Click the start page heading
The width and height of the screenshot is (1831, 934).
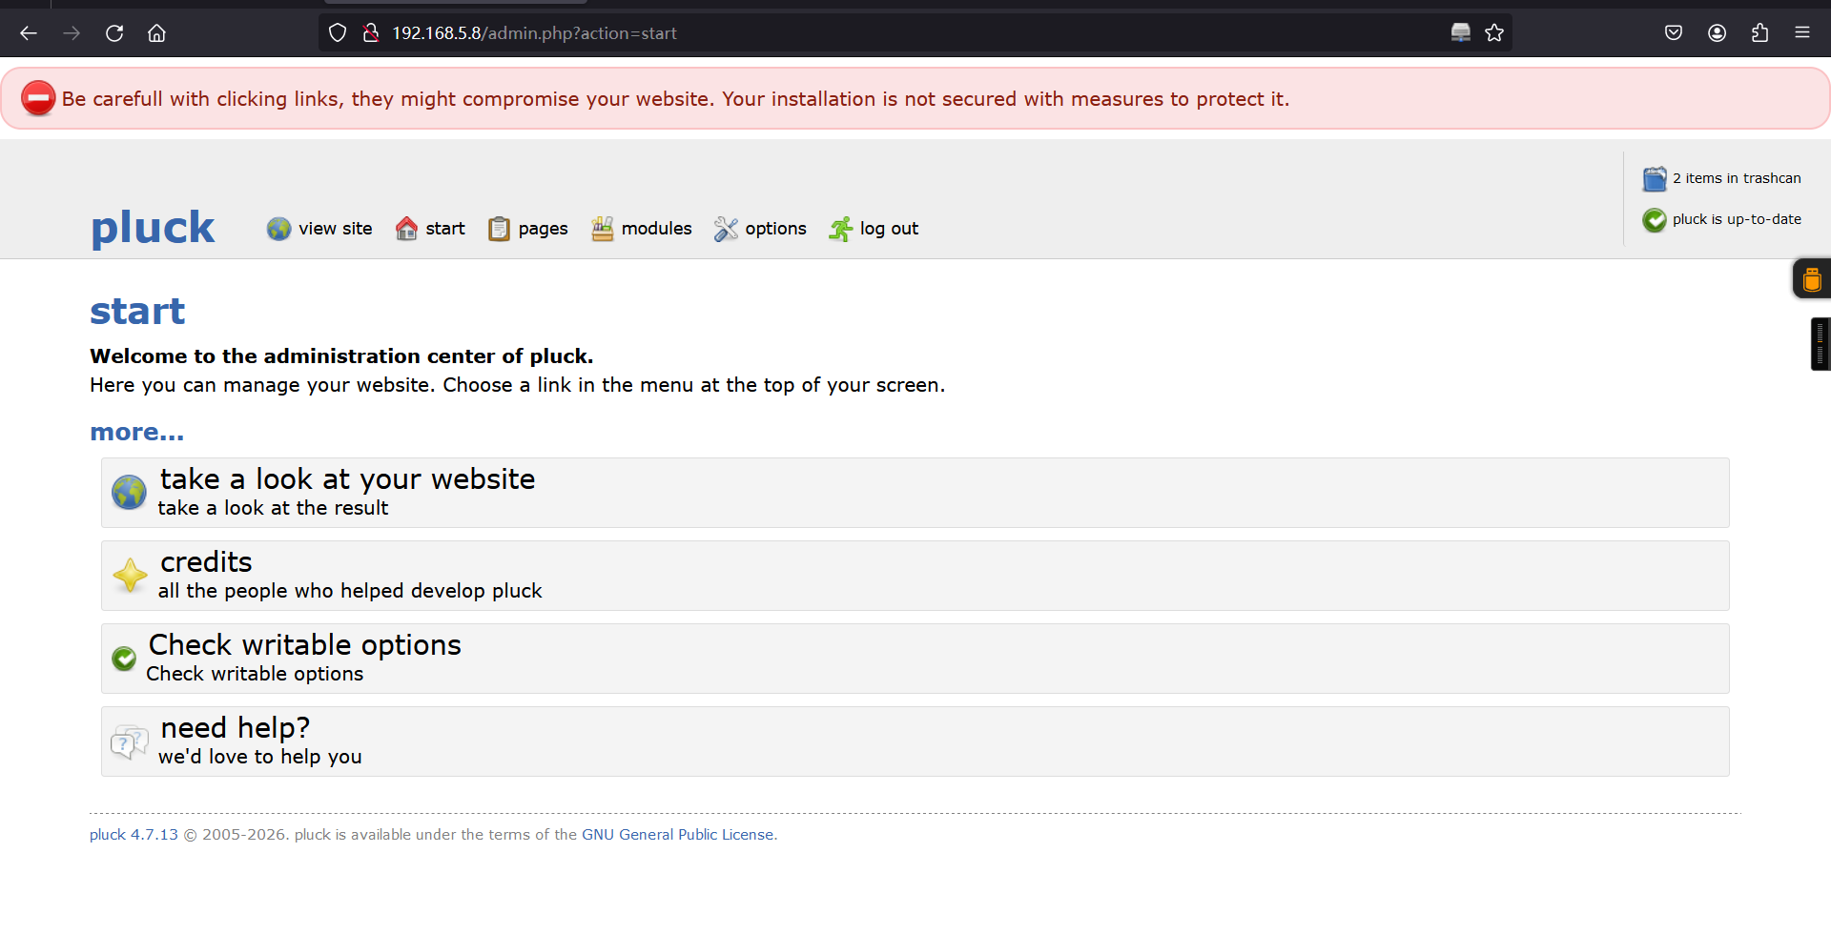point(137,311)
